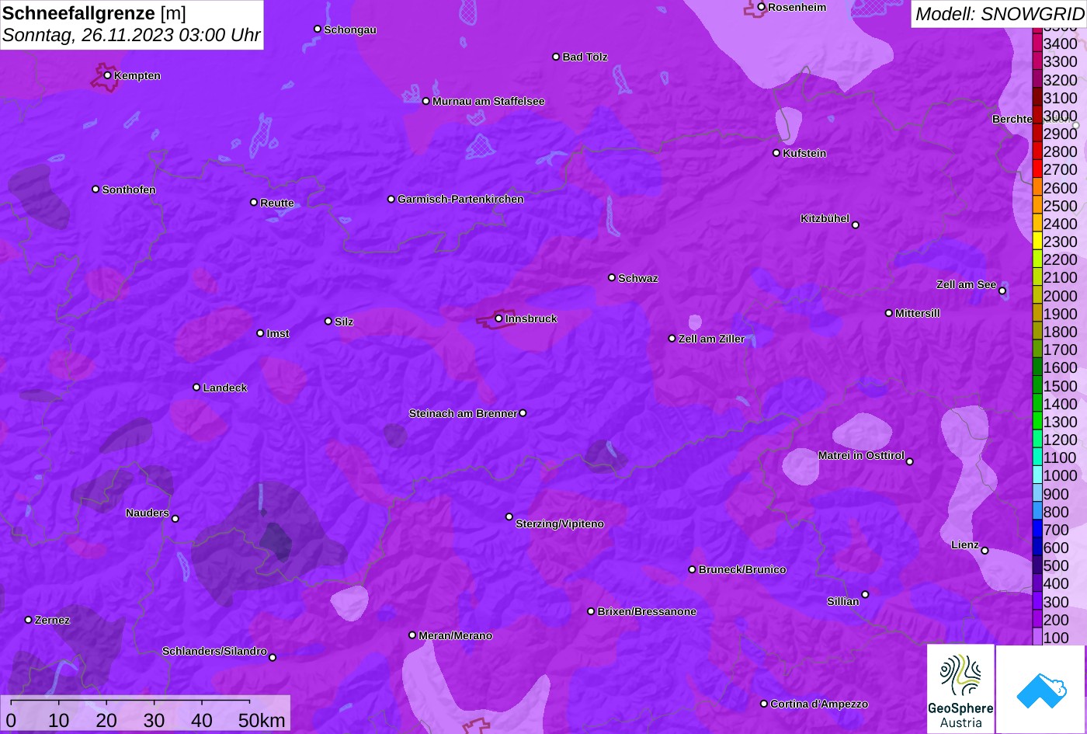The width and height of the screenshot is (1087, 734).
Task: Click the Steinach am Brenner label
Action: [463, 413]
